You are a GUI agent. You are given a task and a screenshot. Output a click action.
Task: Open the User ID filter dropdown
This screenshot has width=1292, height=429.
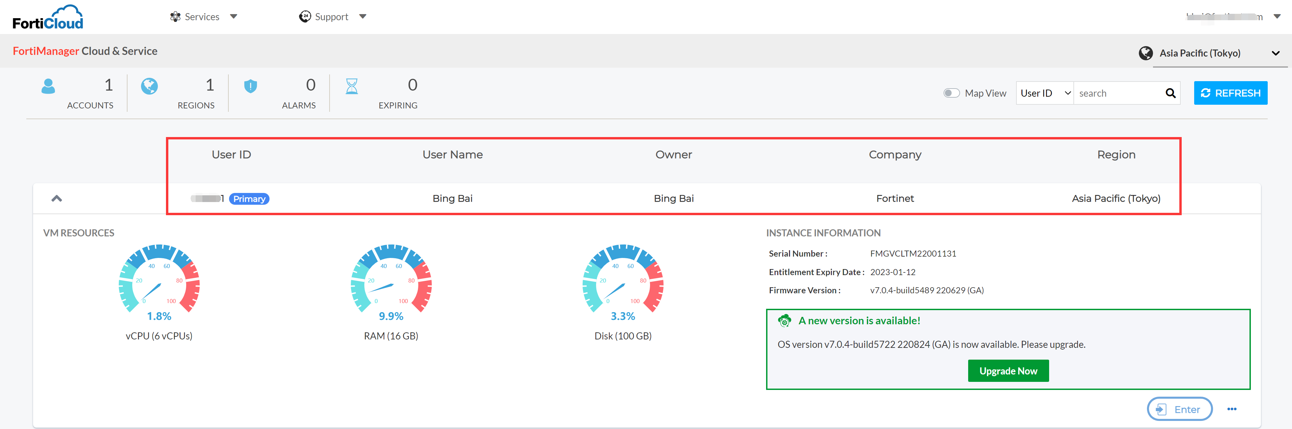1045,93
